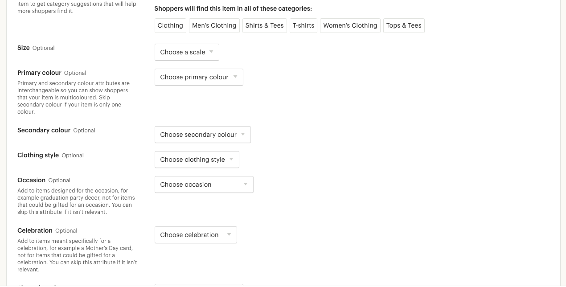Click the Occasion field label
Screen dimensions: 566x287
pos(31,180)
